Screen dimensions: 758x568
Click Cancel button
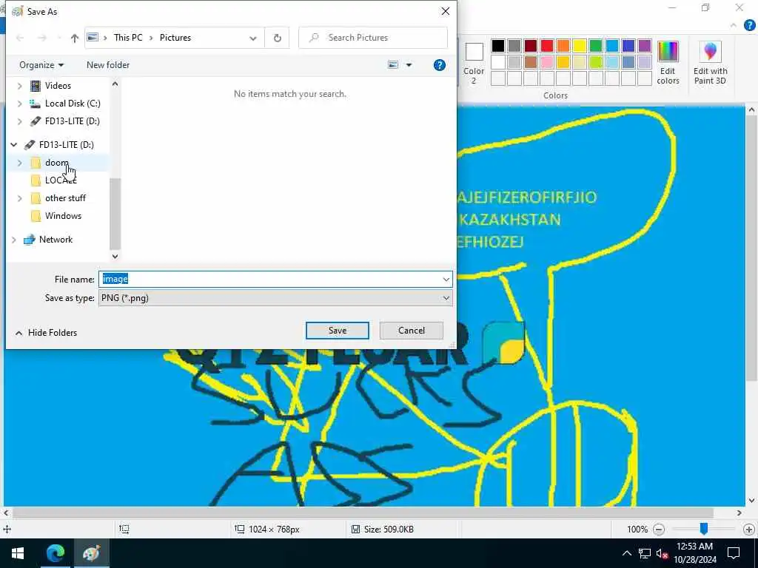(412, 331)
